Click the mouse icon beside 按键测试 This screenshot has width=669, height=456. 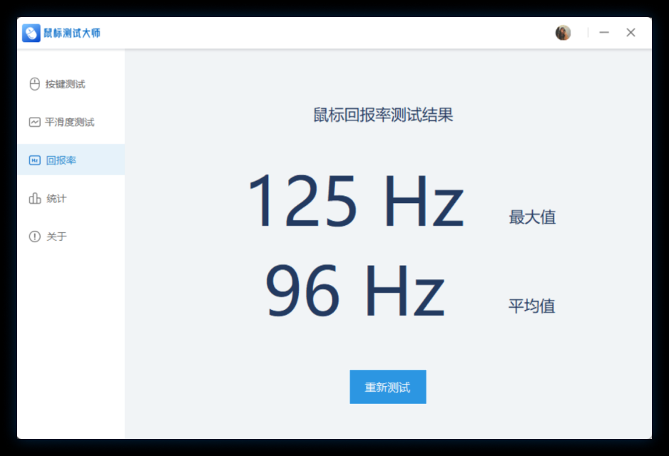point(34,84)
